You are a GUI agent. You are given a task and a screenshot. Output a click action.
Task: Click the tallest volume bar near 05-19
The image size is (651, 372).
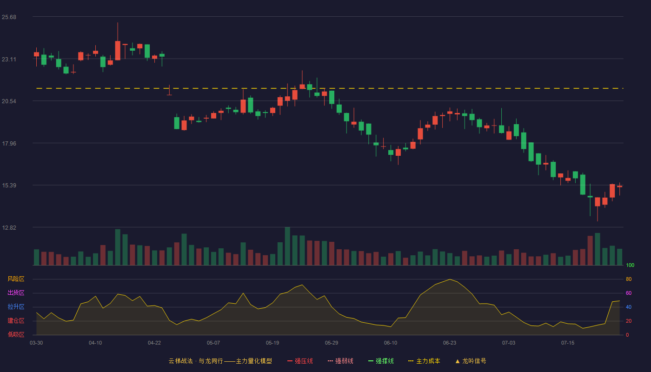click(x=287, y=246)
